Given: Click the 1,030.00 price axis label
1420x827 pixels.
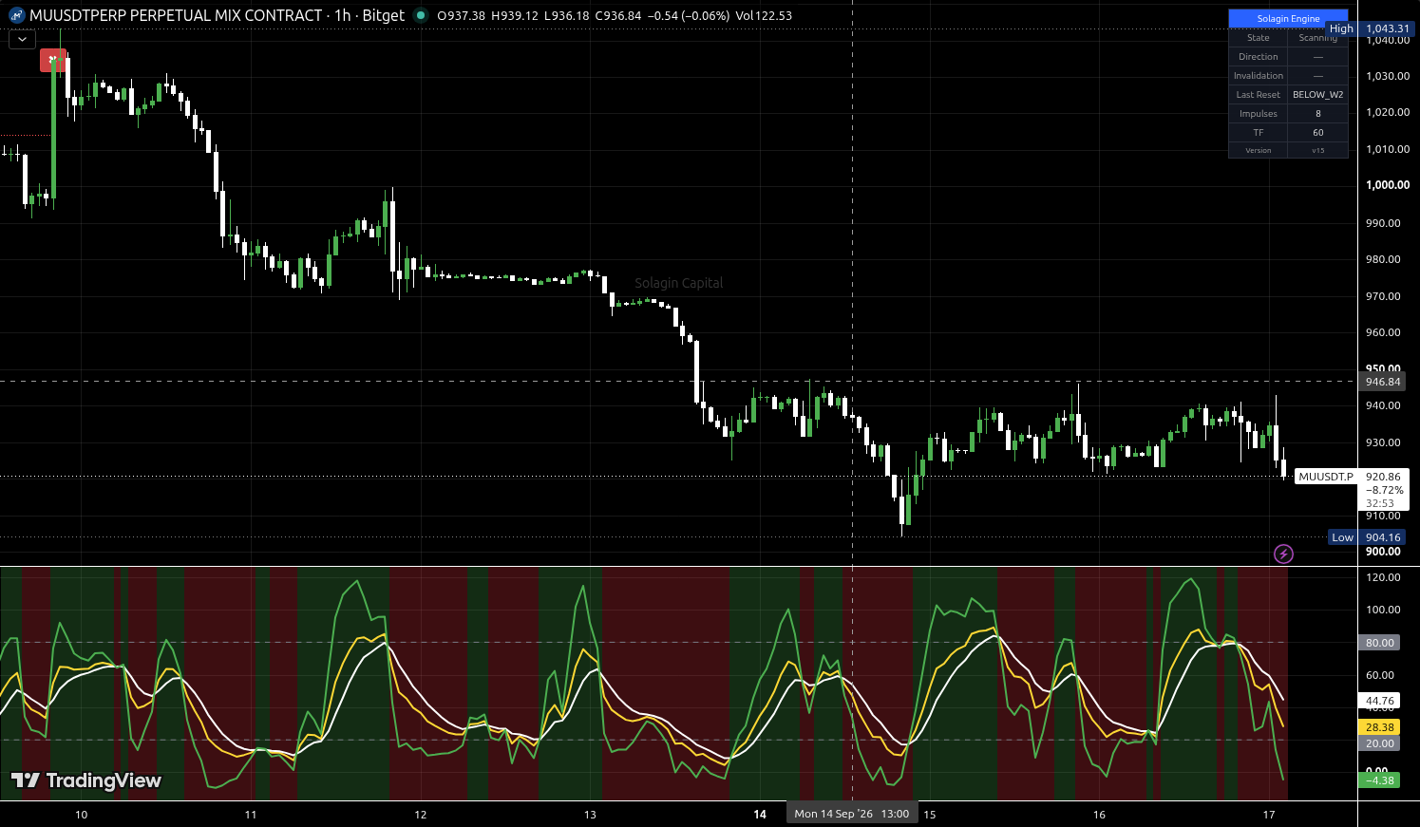Looking at the screenshot, I should pyautogui.click(x=1387, y=76).
